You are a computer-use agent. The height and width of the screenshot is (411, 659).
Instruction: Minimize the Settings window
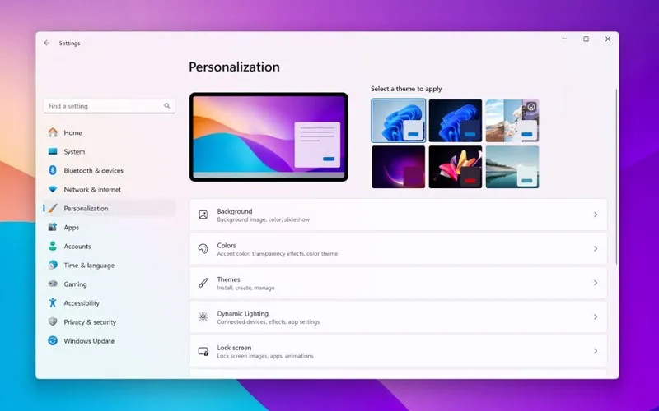564,39
